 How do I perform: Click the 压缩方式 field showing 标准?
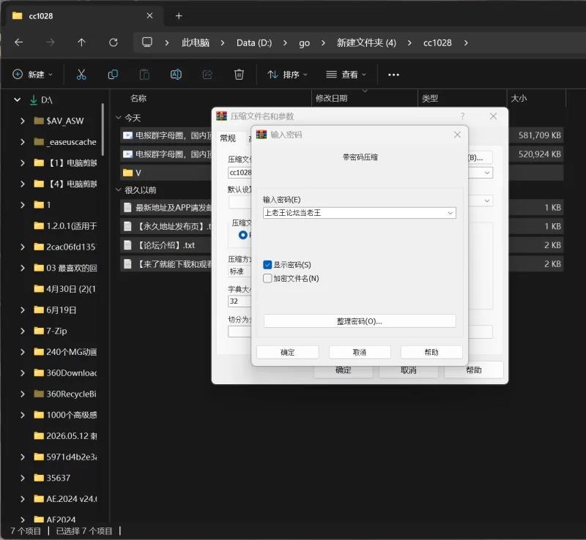coord(240,271)
